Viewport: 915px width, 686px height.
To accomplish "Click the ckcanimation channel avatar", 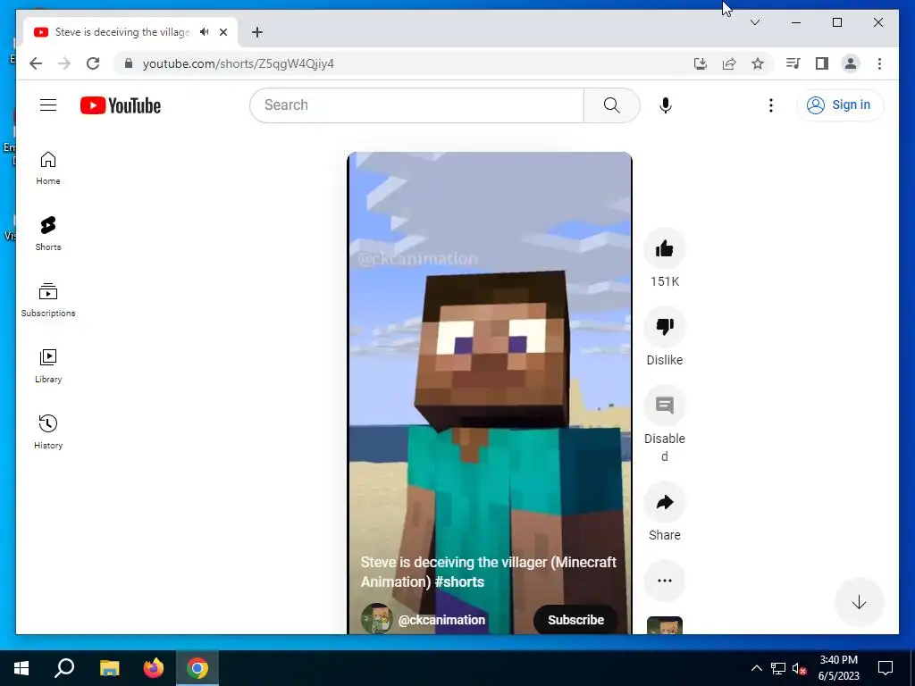I will [376, 619].
